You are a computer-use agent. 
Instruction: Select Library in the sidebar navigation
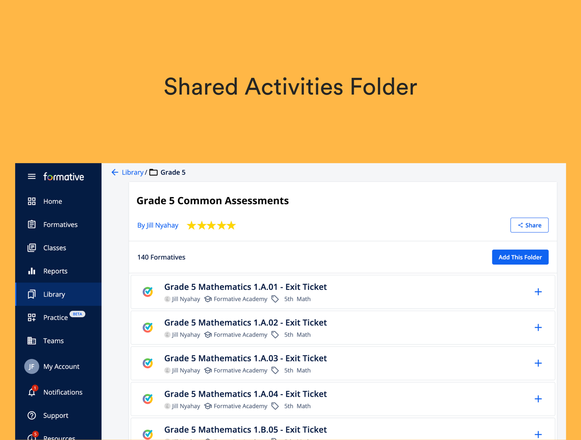(54, 294)
